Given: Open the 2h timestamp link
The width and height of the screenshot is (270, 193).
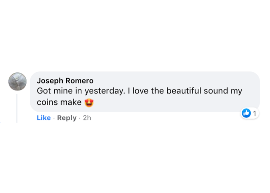Looking at the screenshot, I should click(87, 118).
